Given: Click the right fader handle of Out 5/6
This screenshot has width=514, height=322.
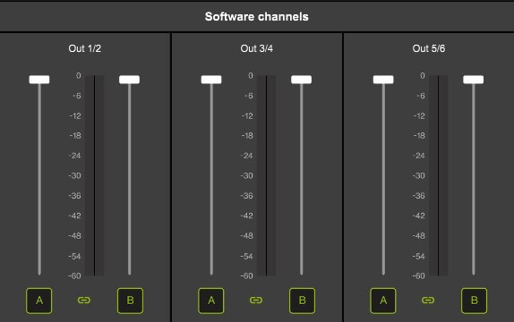Looking at the screenshot, I should (474, 80).
